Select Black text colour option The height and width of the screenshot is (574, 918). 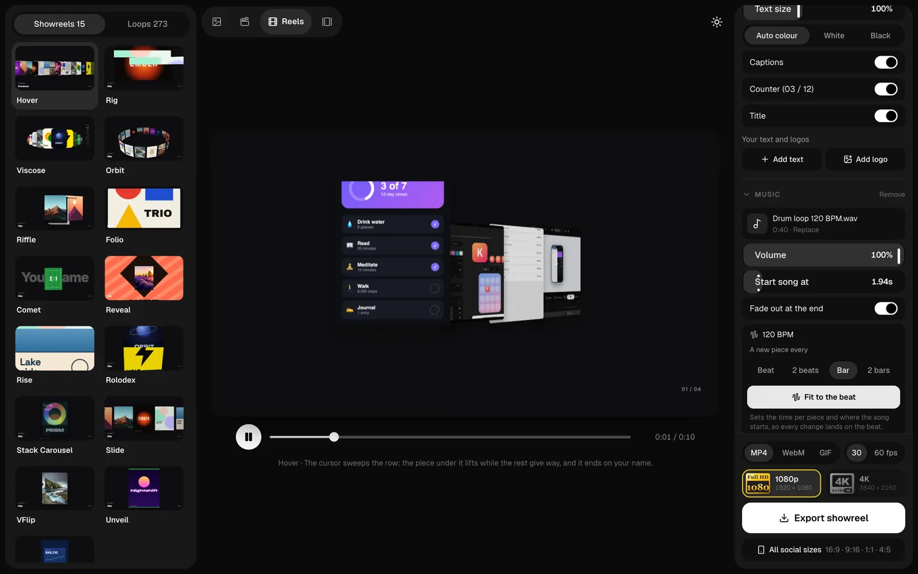pyautogui.click(x=880, y=36)
